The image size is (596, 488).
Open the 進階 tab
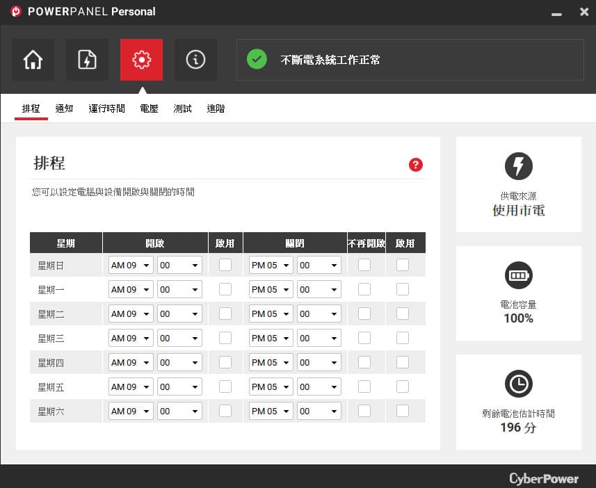pos(216,108)
